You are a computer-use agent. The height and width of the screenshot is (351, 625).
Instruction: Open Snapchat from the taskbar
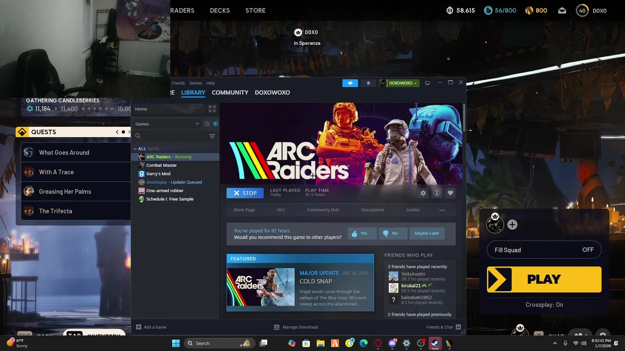click(x=350, y=343)
